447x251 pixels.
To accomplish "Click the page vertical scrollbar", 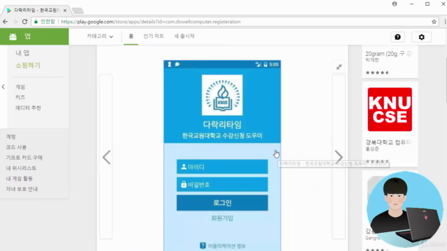I will [446, 81].
